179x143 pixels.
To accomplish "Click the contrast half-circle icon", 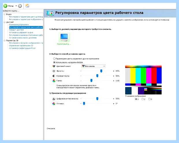I will [x=54, y=76].
